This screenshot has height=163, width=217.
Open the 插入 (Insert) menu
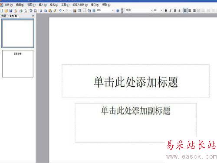coord(43,5)
